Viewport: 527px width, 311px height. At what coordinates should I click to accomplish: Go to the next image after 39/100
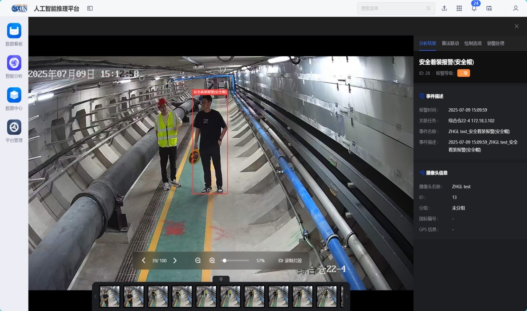[175, 261]
